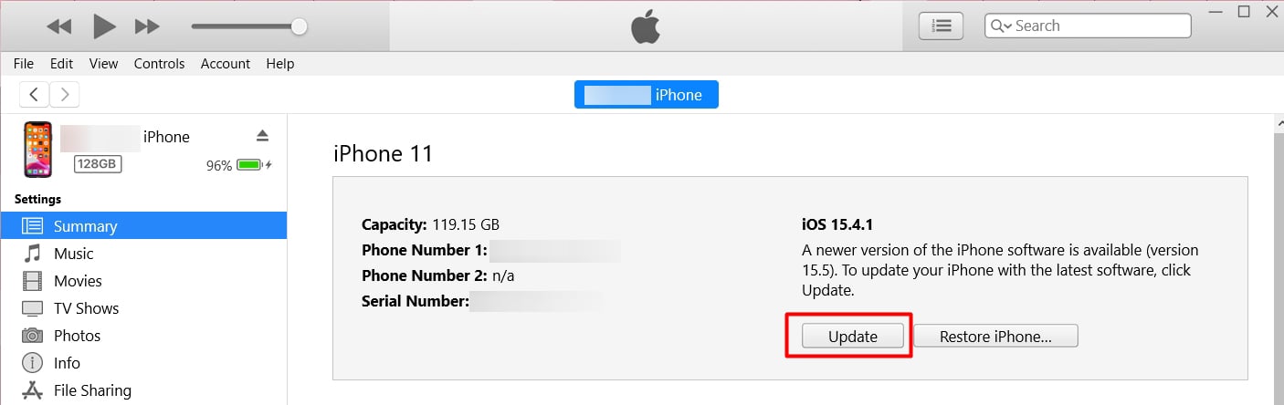Open the Account menu
This screenshot has width=1284, height=405.
click(225, 64)
